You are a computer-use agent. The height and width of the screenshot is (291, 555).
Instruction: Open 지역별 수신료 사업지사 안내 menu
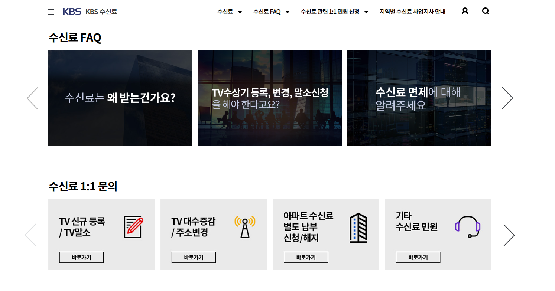tap(412, 12)
